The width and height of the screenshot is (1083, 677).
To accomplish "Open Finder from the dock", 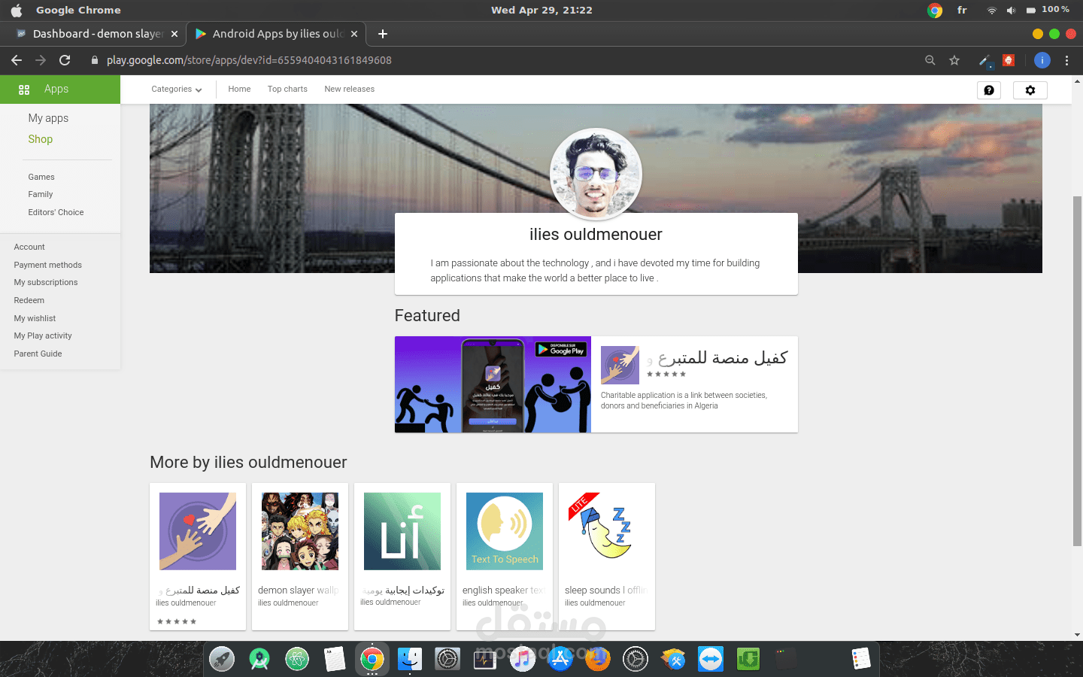I will pos(410,659).
